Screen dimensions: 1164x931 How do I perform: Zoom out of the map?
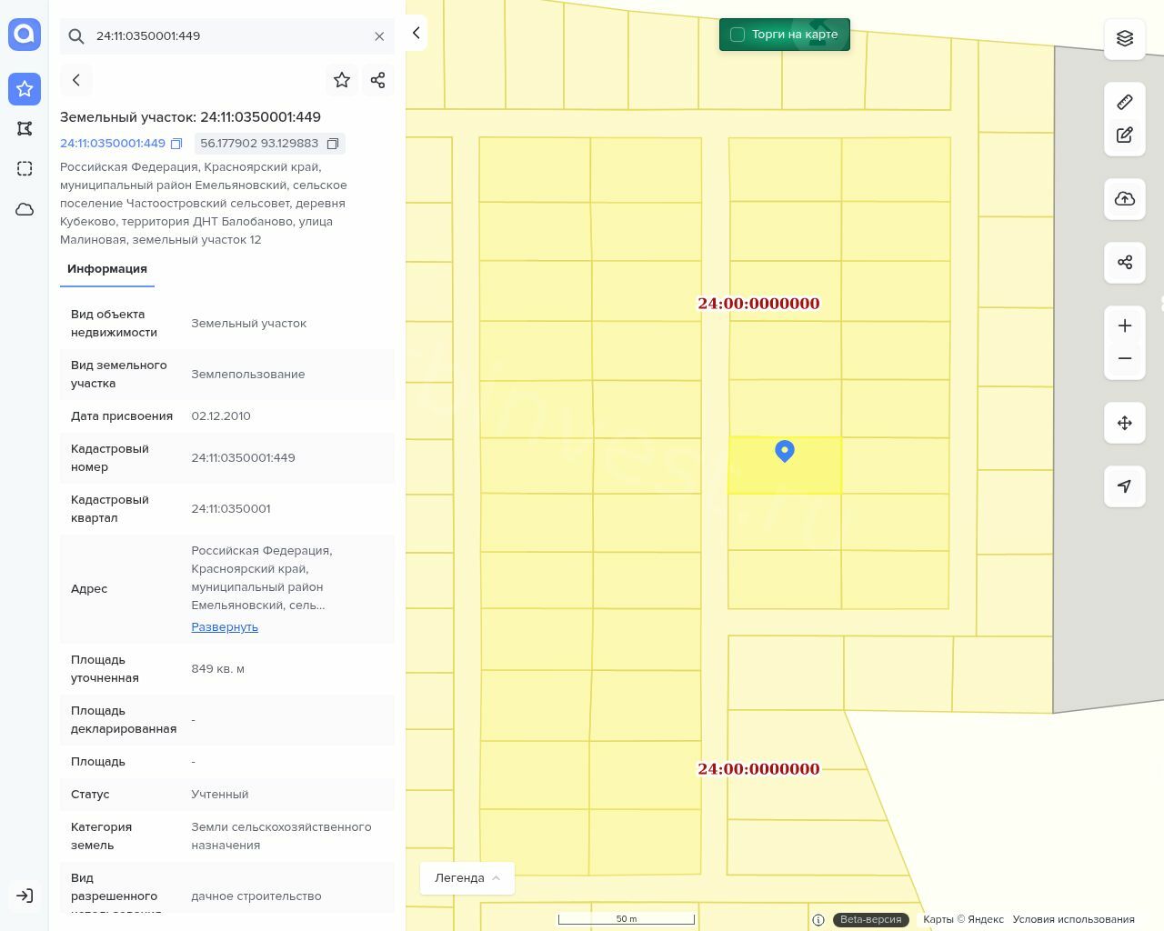pyautogui.click(x=1125, y=358)
